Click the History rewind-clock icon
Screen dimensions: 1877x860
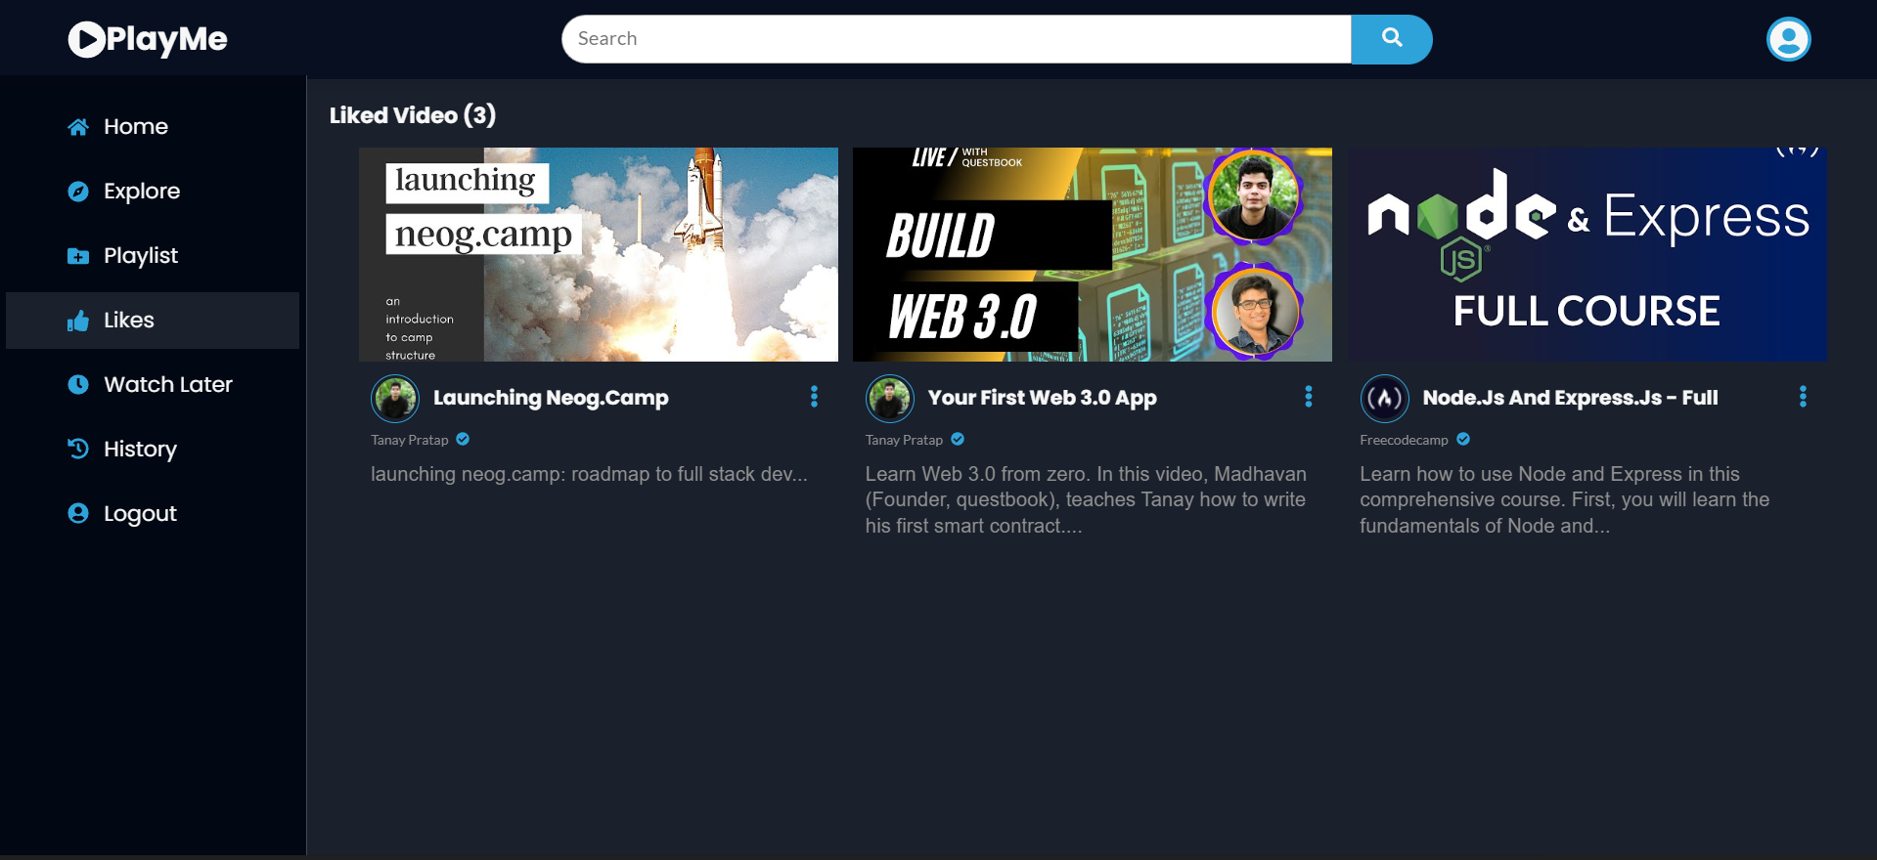pyautogui.click(x=78, y=449)
